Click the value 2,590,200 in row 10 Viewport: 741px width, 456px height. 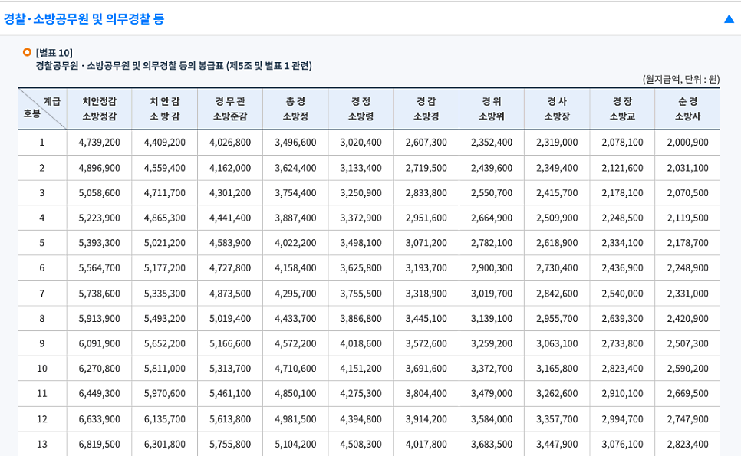687,368
